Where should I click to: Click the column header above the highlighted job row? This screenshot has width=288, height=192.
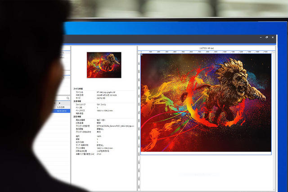pos(61,107)
